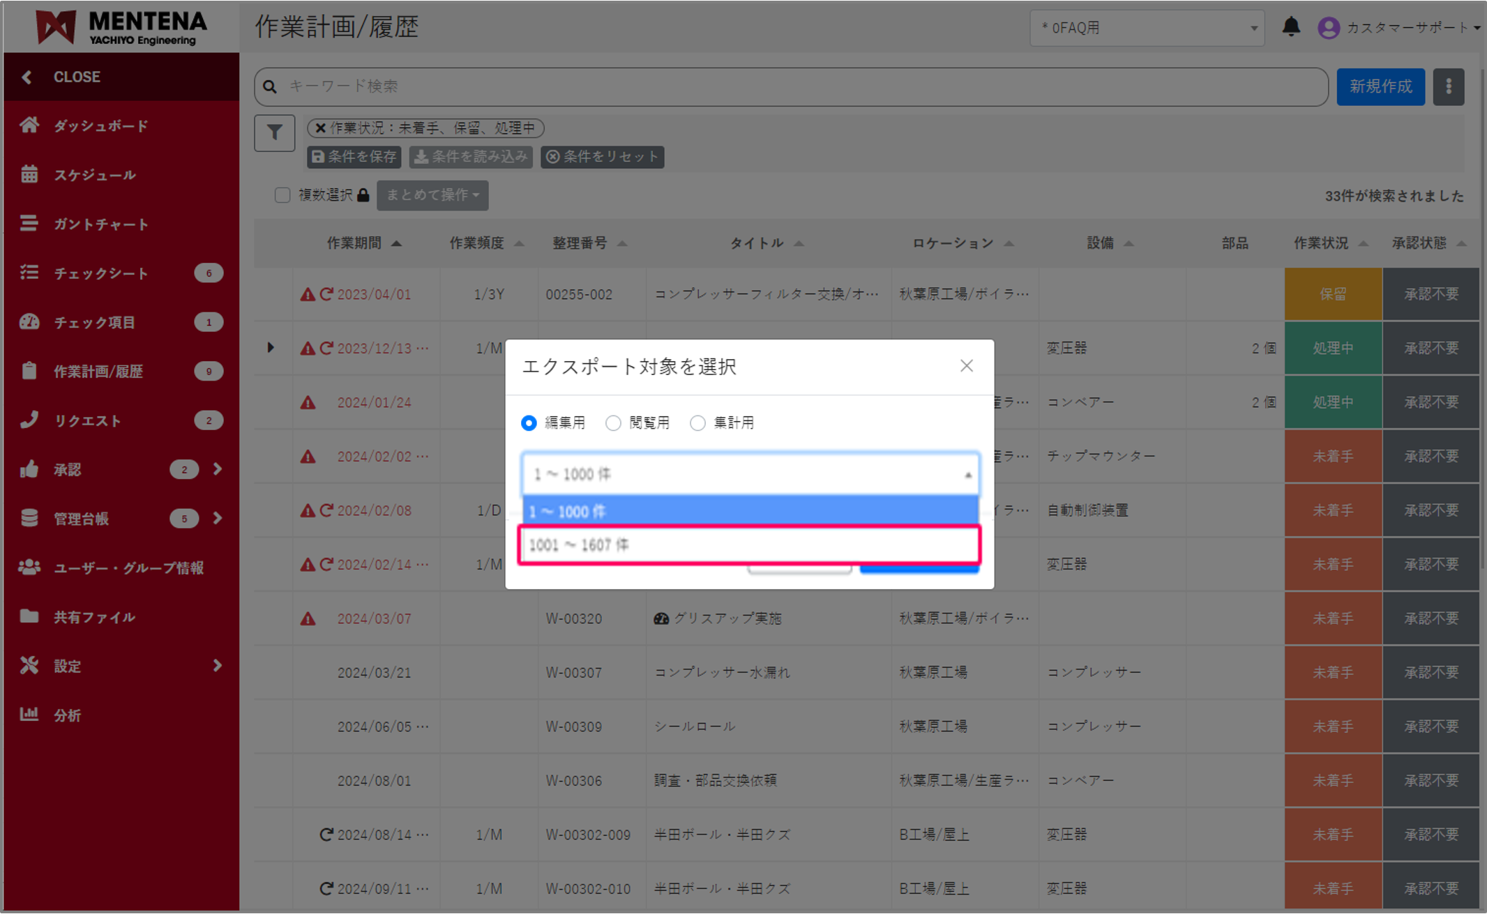
Task: Expand the 設定 sidebar submenu
Action: tap(218, 666)
